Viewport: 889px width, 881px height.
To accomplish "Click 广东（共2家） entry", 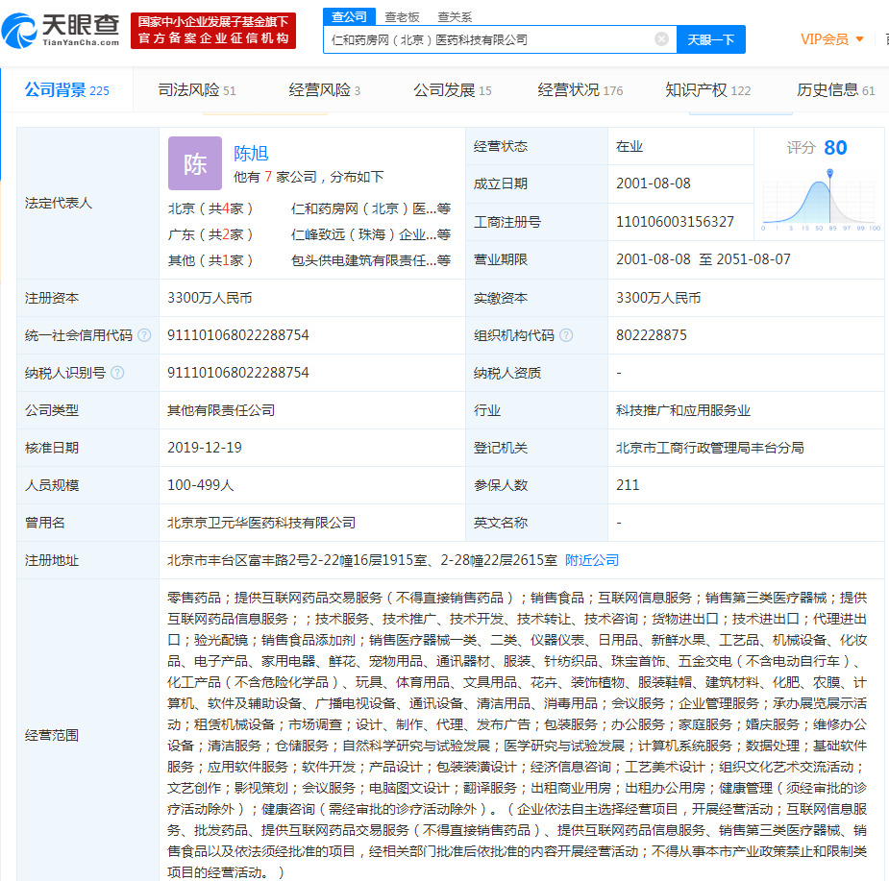I will (x=210, y=234).
